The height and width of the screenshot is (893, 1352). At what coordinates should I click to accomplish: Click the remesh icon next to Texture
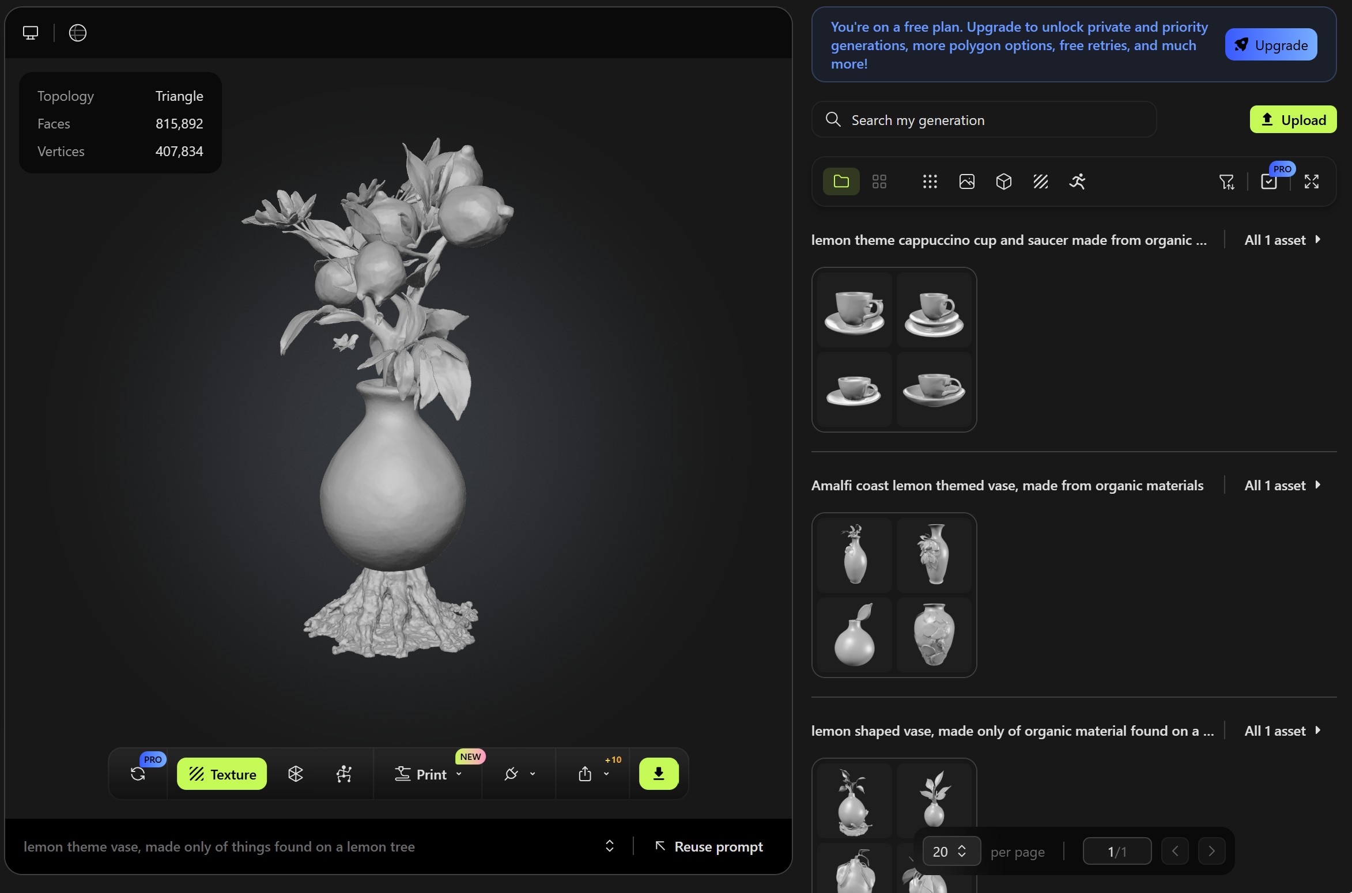(296, 774)
